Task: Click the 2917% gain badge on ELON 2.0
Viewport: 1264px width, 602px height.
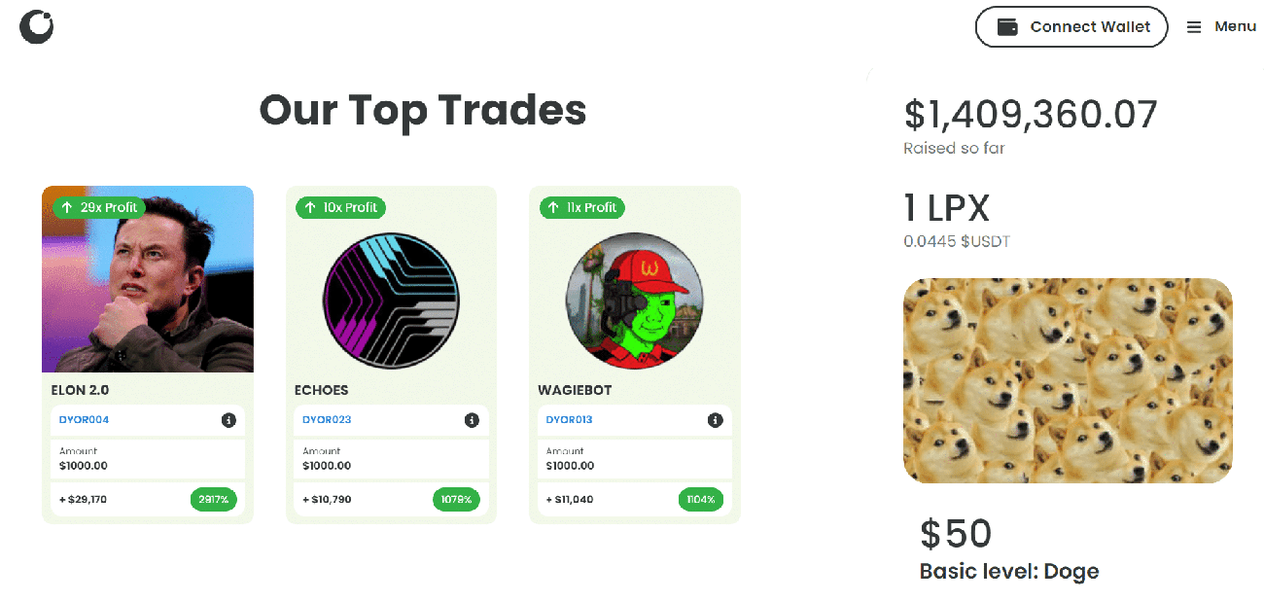Action: click(x=213, y=499)
